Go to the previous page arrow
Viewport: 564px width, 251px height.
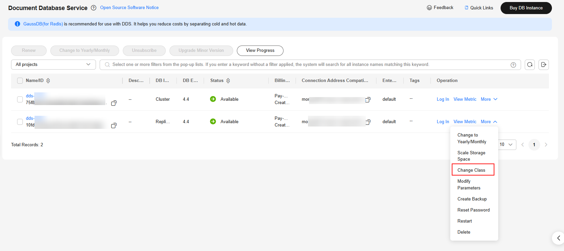click(522, 145)
